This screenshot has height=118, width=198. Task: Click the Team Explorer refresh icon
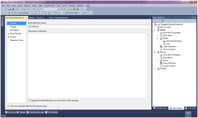(154, 21)
